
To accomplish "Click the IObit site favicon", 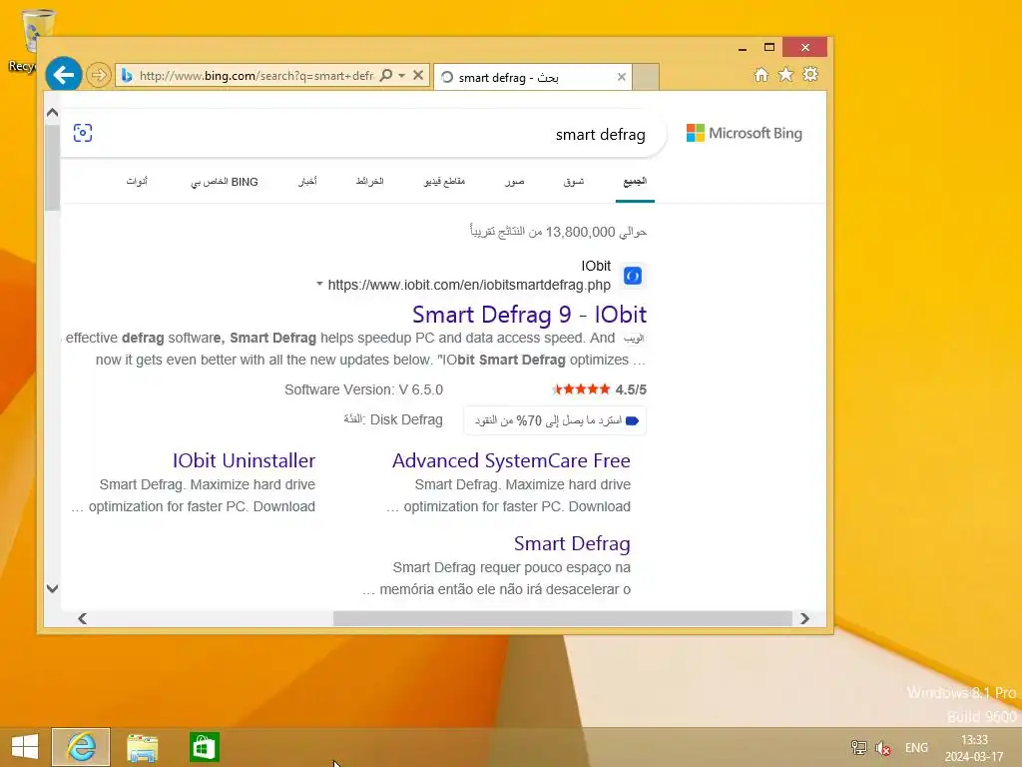I will [x=632, y=276].
